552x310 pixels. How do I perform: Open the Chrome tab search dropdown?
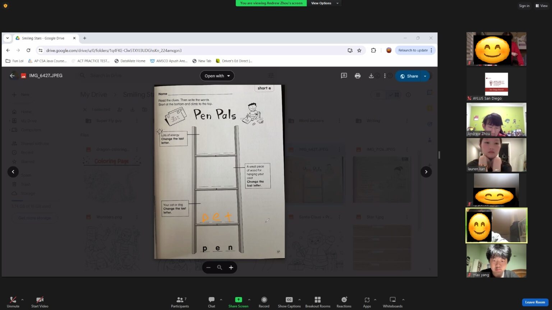7,38
